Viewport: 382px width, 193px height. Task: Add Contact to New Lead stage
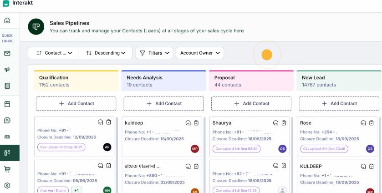339,104
